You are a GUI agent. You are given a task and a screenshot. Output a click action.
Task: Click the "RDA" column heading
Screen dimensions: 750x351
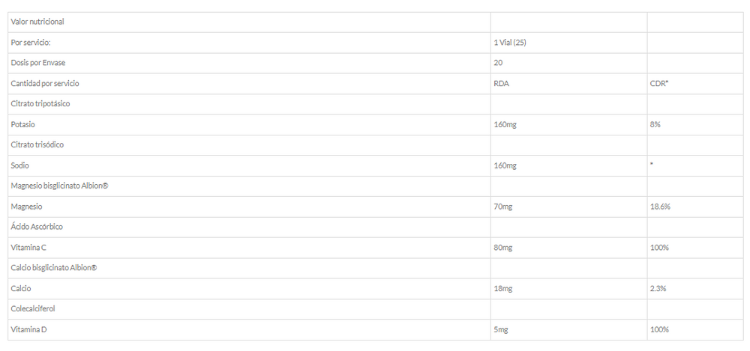[x=502, y=84]
